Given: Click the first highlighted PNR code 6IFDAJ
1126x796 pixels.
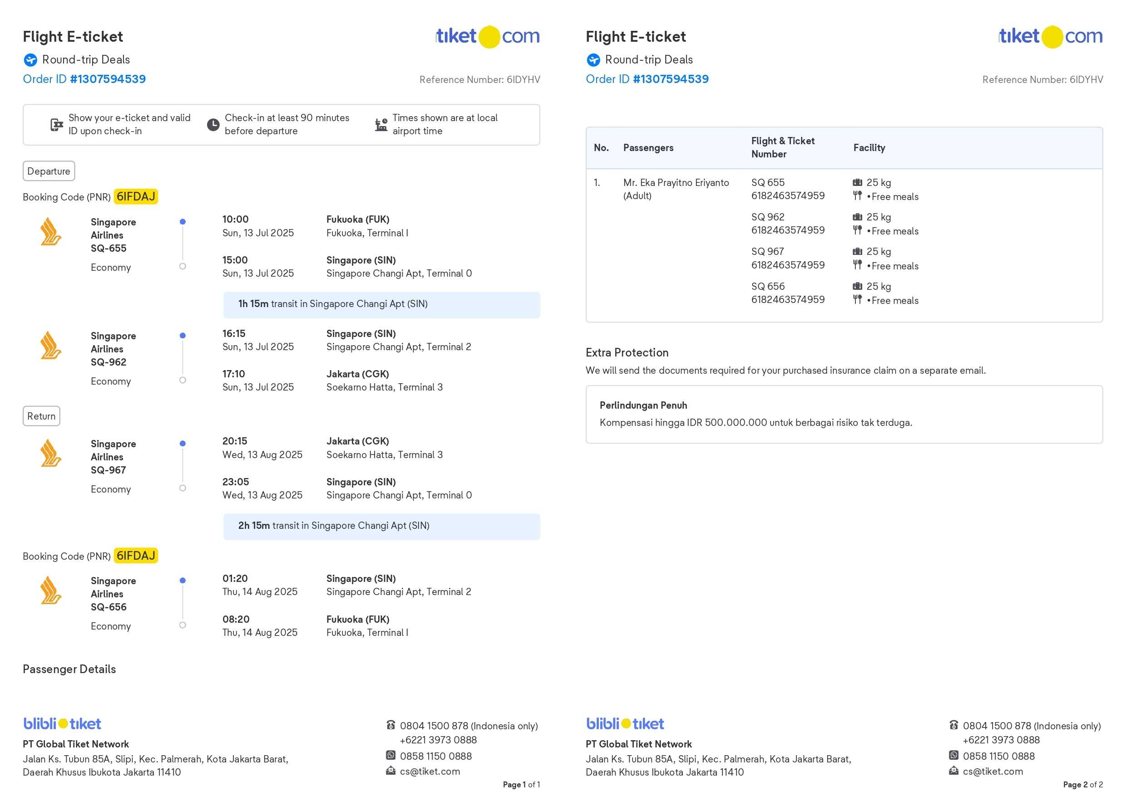Looking at the screenshot, I should point(136,196).
